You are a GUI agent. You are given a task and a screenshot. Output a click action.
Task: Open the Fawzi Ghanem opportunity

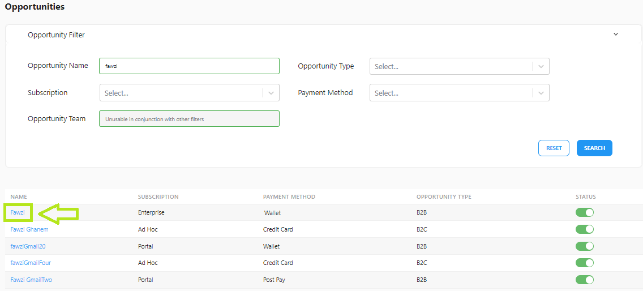pyautogui.click(x=29, y=229)
